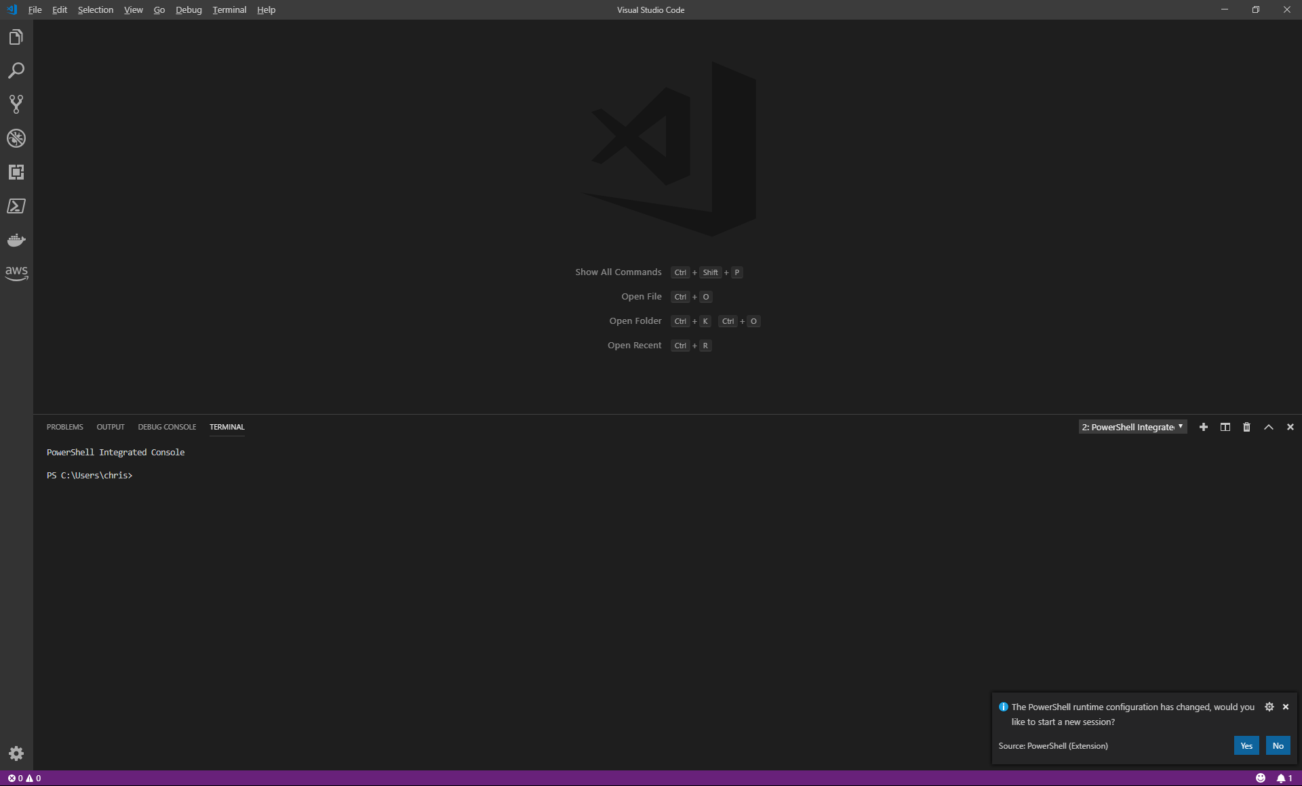Screen dimensions: 1302x786
Task: Click the Manage gear icon in activity bar
Action: [x=16, y=753]
